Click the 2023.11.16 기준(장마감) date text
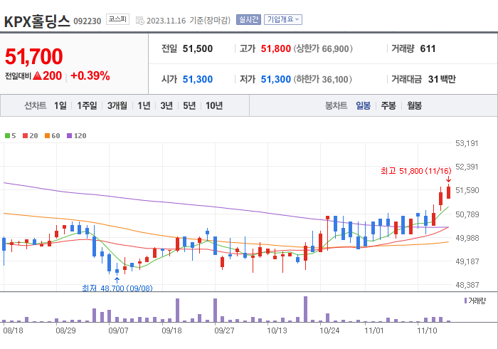Viewport: 498px width, 349px height. click(189, 21)
